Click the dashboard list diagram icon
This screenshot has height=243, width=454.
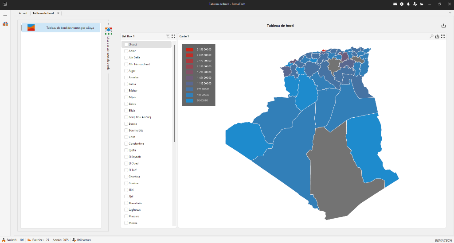click(x=109, y=31)
